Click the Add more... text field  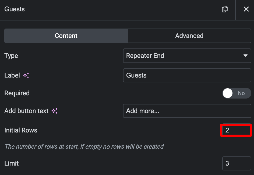[187, 111]
